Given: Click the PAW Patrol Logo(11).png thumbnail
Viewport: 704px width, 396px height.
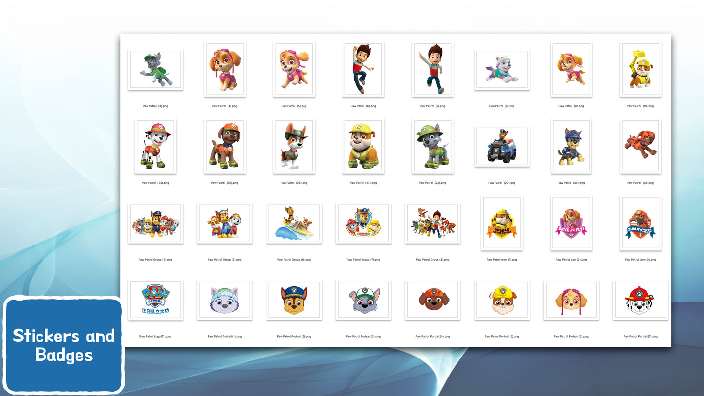Looking at the screenshot, I should 155,300.
